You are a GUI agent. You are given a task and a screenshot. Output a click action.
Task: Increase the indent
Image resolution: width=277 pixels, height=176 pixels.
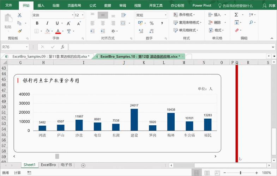pos(103,31)
